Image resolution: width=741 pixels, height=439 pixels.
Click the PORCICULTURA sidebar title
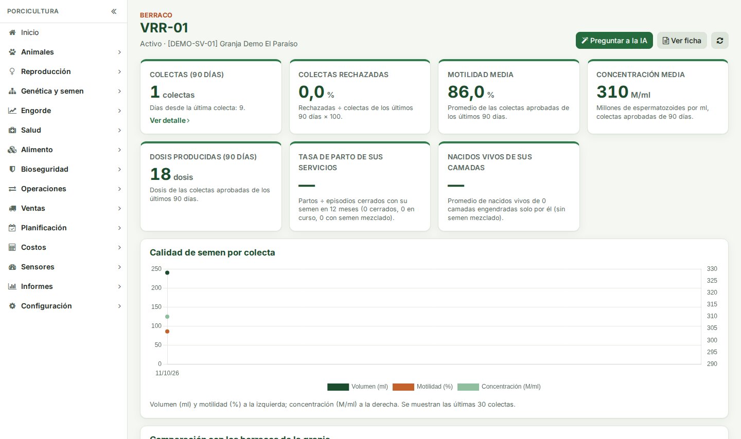point(33,11)
